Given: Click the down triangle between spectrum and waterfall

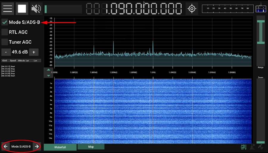Looking at the screenshot, I should coord(49,75).
